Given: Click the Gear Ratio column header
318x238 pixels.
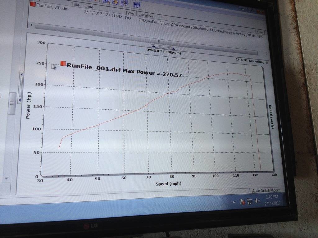Looking at the screenshot, I should pos(261,32).
